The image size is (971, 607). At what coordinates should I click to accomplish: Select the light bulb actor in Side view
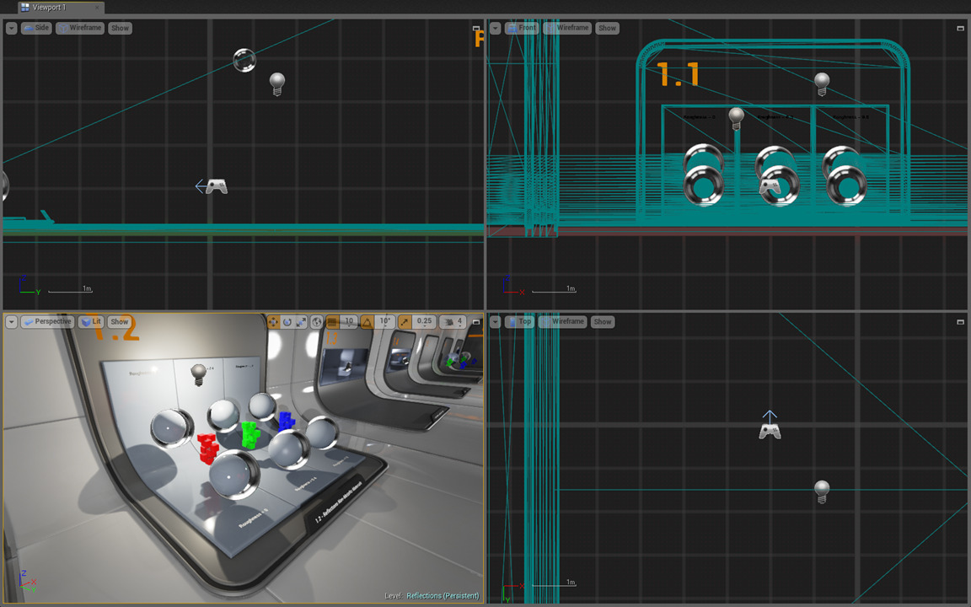276,83
